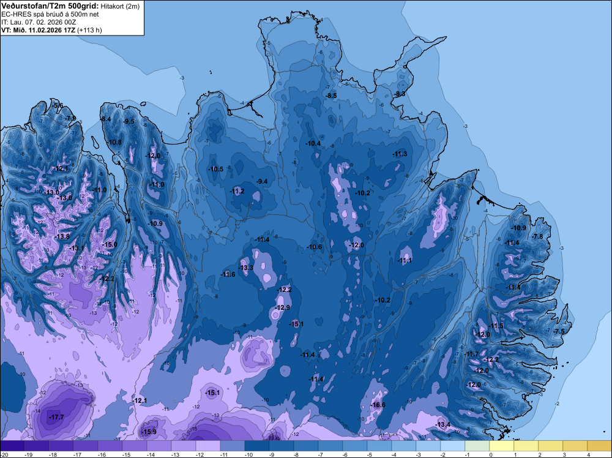Click the -17.7 temperature value on the map
Screen dimensions: 612x458
[56, 418]
